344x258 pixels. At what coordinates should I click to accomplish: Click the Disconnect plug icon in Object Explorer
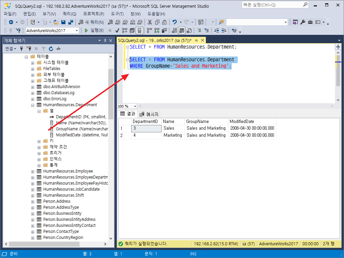click(29, 49)
